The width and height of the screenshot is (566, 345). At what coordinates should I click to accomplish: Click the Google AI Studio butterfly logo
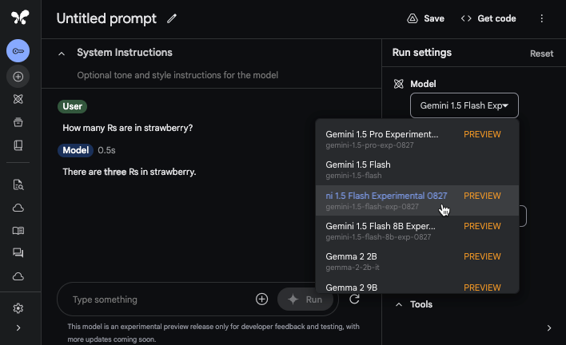[x=20, y=17]
